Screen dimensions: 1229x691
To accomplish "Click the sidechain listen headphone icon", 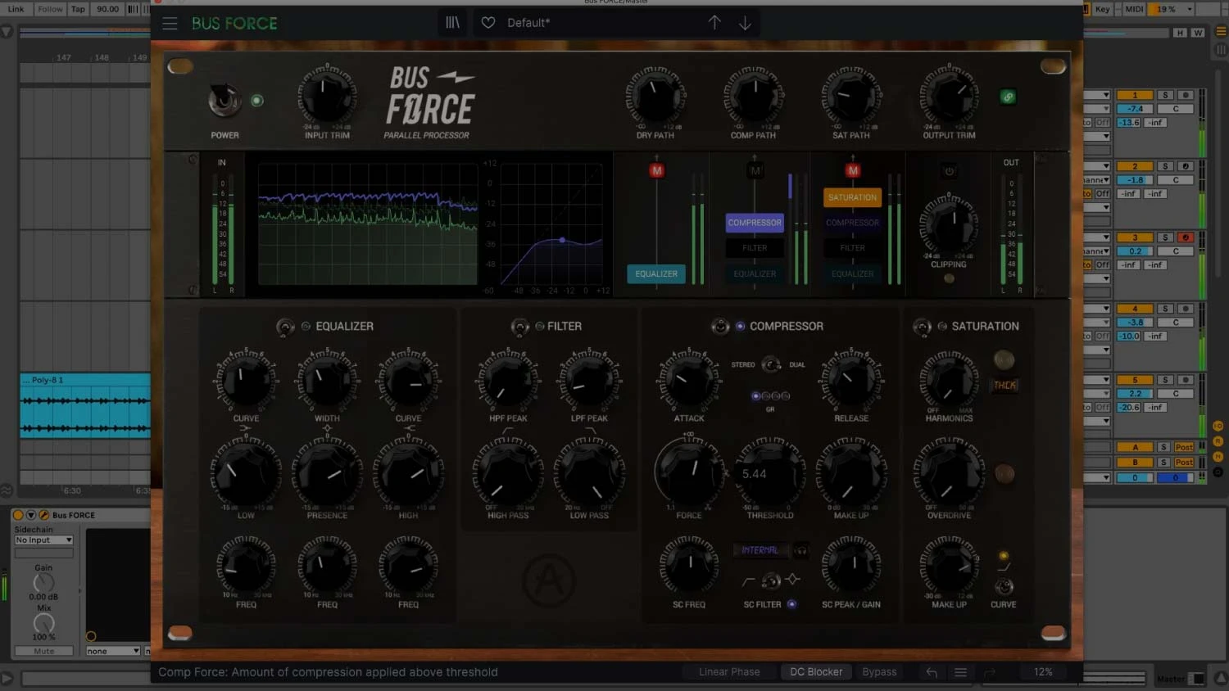I will (x=801, y=551).
